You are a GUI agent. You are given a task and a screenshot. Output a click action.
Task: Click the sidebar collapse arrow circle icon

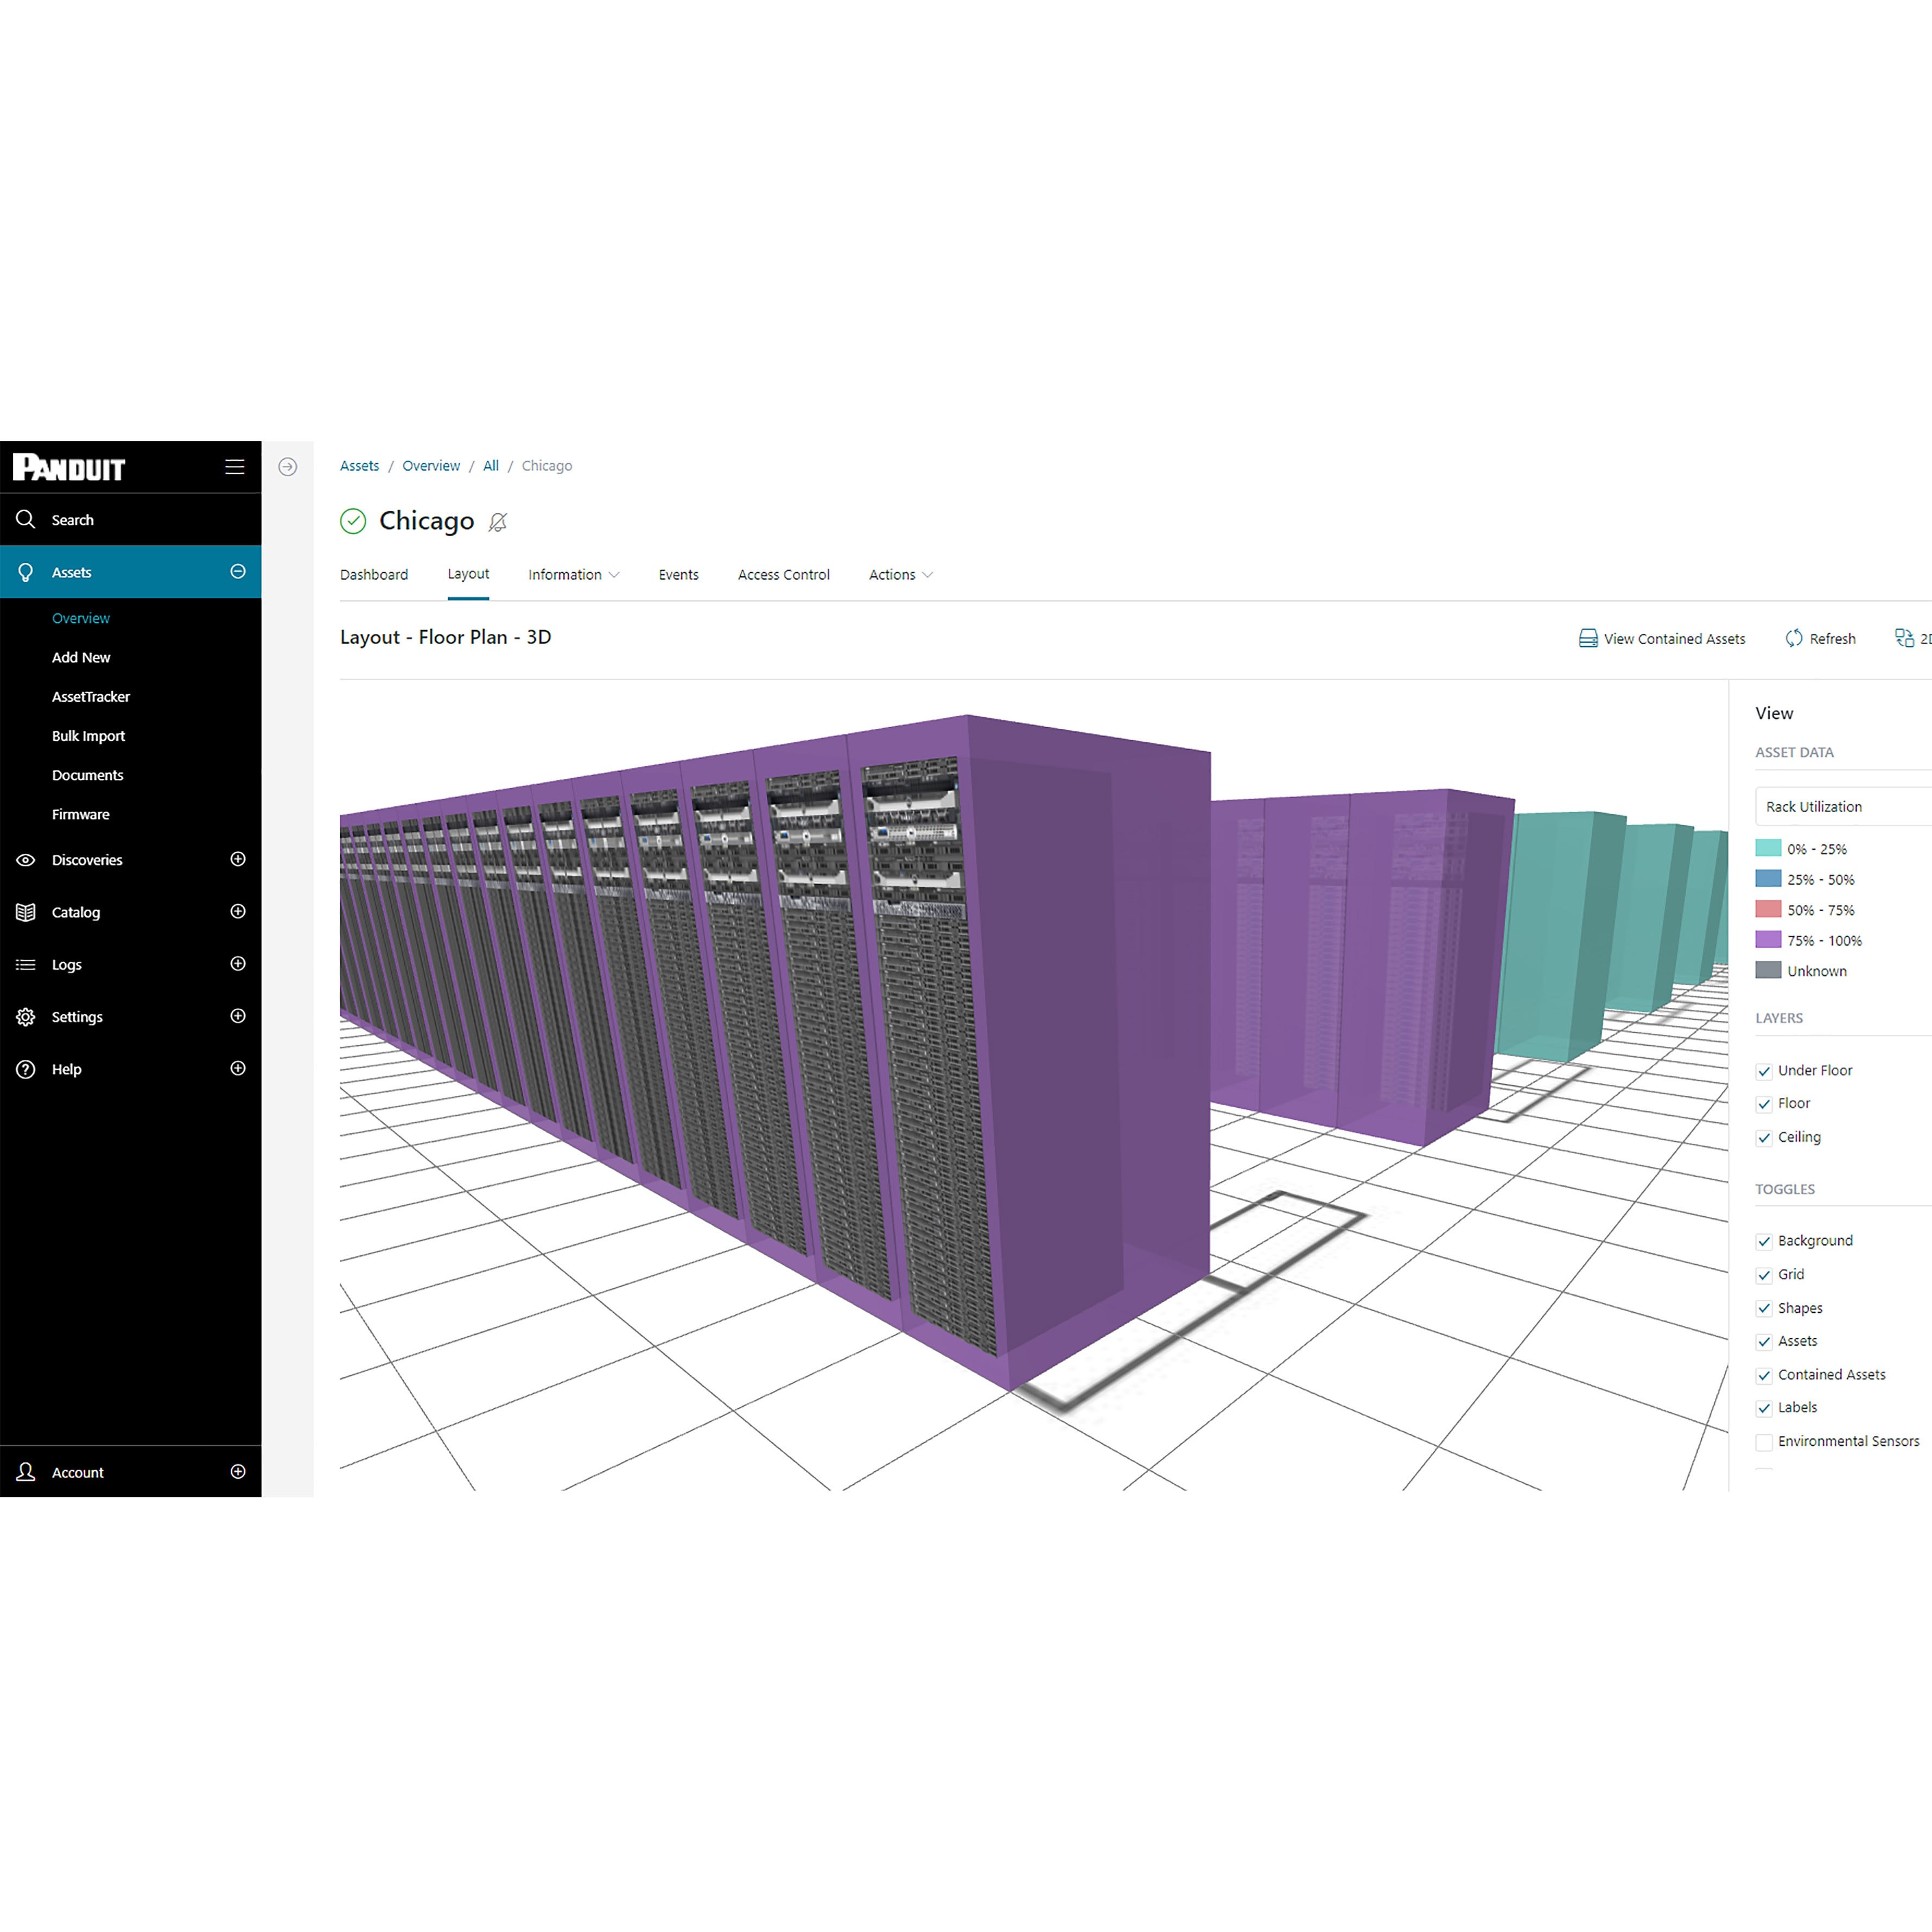tap(287, 467)
